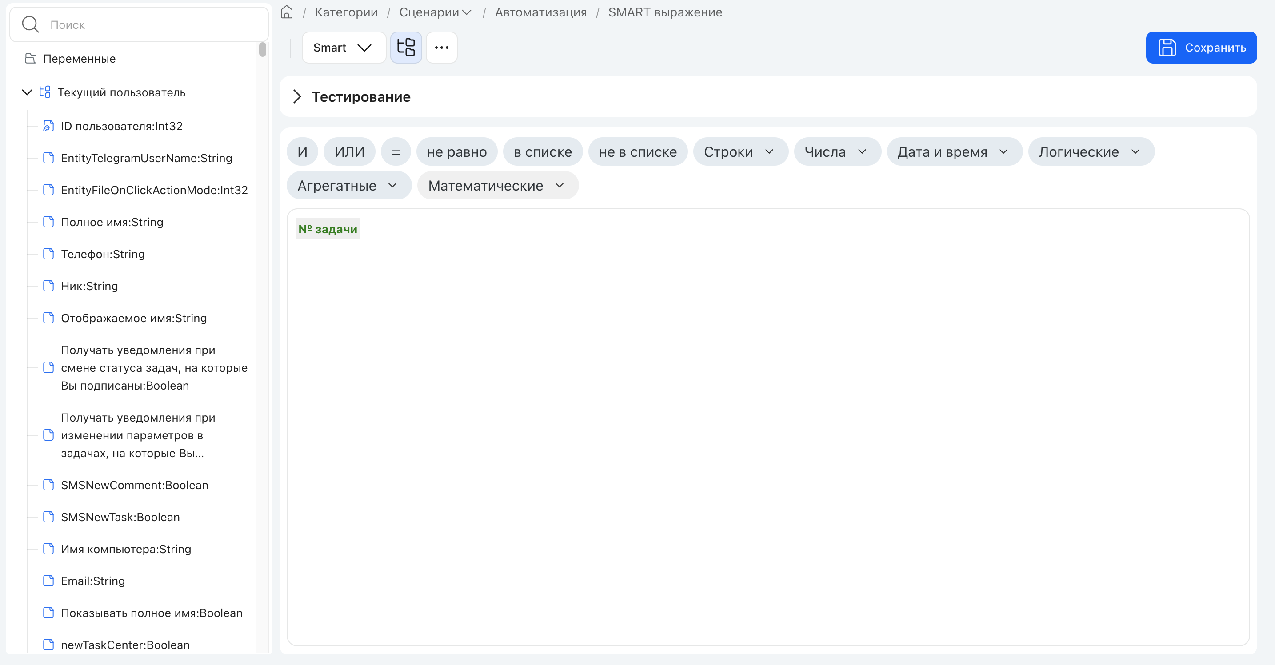Click the Email file icon

(x=48, y=581)
